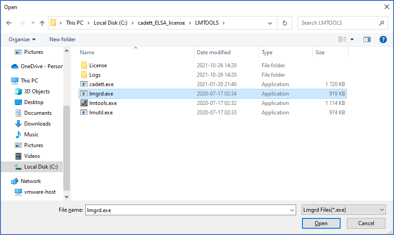Image resolution: width=394 pixels, height=235 pixels.
Task: Go back with the Back arrow
Action: (9, 23)
